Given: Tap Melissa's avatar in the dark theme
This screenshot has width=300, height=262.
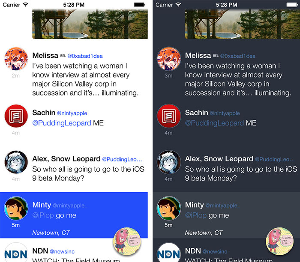Looking at the screenshot, I should 169,59.
